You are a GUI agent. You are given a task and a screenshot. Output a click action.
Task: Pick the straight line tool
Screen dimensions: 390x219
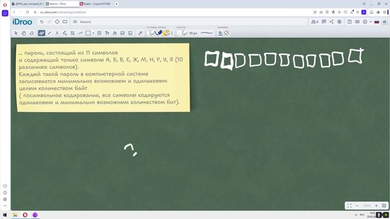(49, 33)
